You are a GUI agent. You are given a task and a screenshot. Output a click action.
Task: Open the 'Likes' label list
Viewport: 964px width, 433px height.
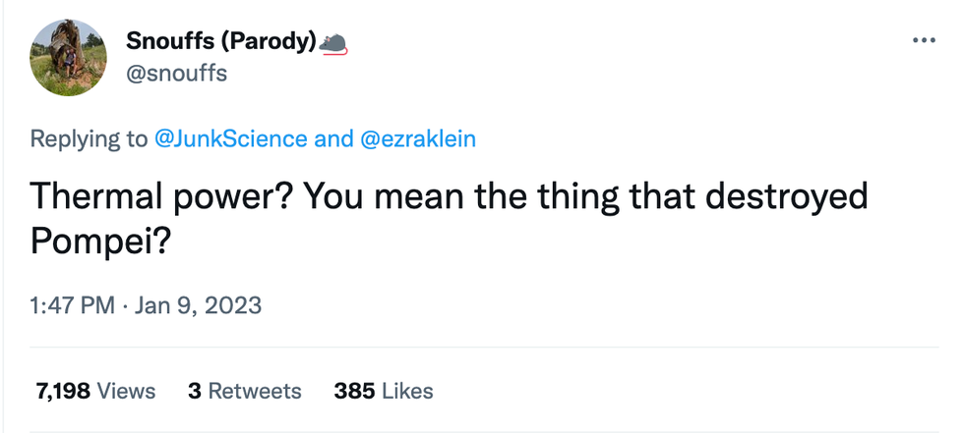tap(407, 391)
